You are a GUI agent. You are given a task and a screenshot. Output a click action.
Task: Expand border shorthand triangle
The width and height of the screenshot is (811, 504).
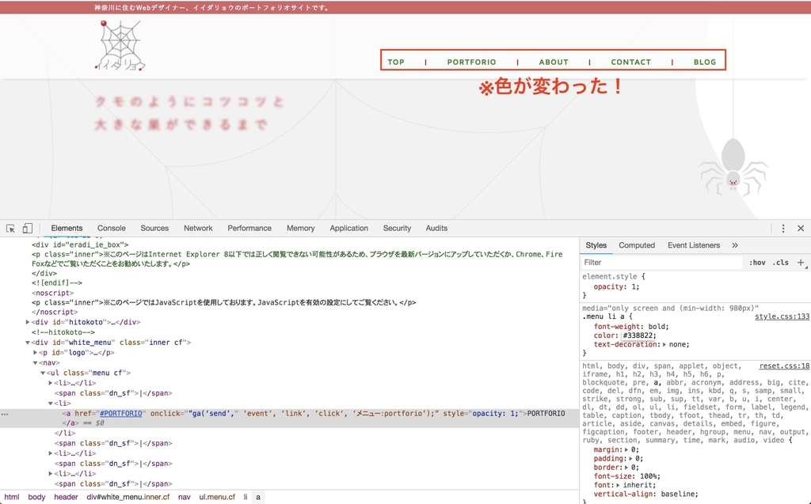626,468
